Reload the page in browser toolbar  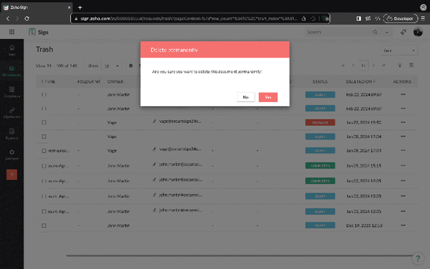[27, 18]
